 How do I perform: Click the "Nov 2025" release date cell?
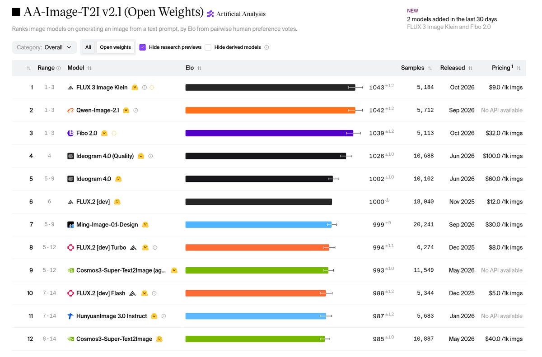click(462, 202)
